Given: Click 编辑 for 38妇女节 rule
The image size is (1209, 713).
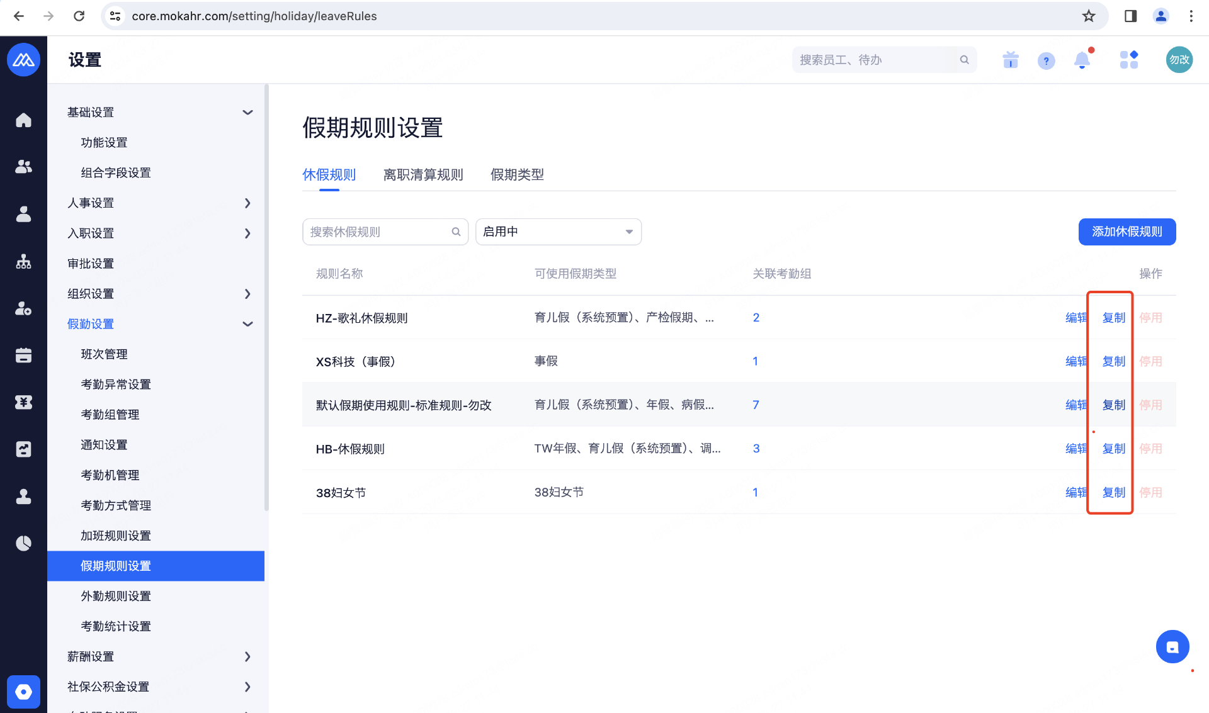Looking at the screenshot, I should (1076, 492).
